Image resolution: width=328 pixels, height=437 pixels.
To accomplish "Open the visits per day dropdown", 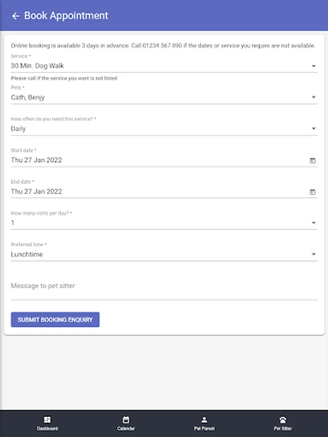I will 313,223.
